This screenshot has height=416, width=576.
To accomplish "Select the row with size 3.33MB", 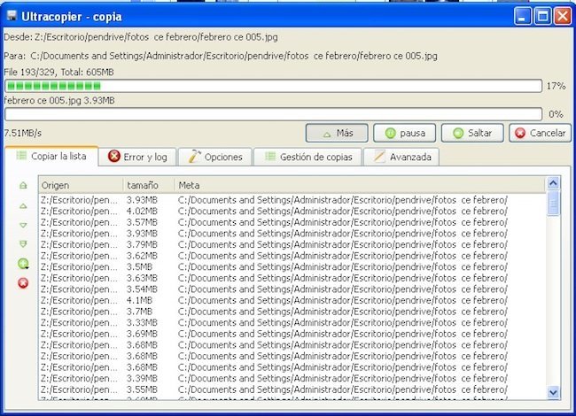I will coord(292,322).
